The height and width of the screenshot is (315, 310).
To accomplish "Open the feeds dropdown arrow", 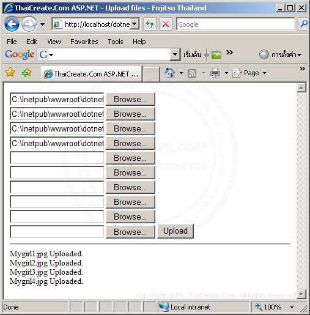I will tap(204, 73).
